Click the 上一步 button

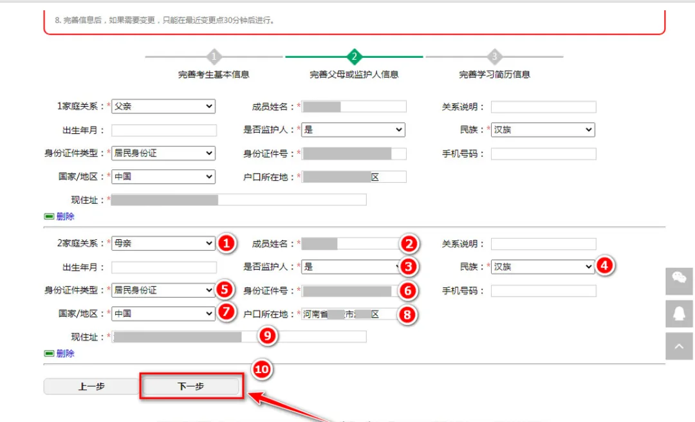(x=91, y=386)
